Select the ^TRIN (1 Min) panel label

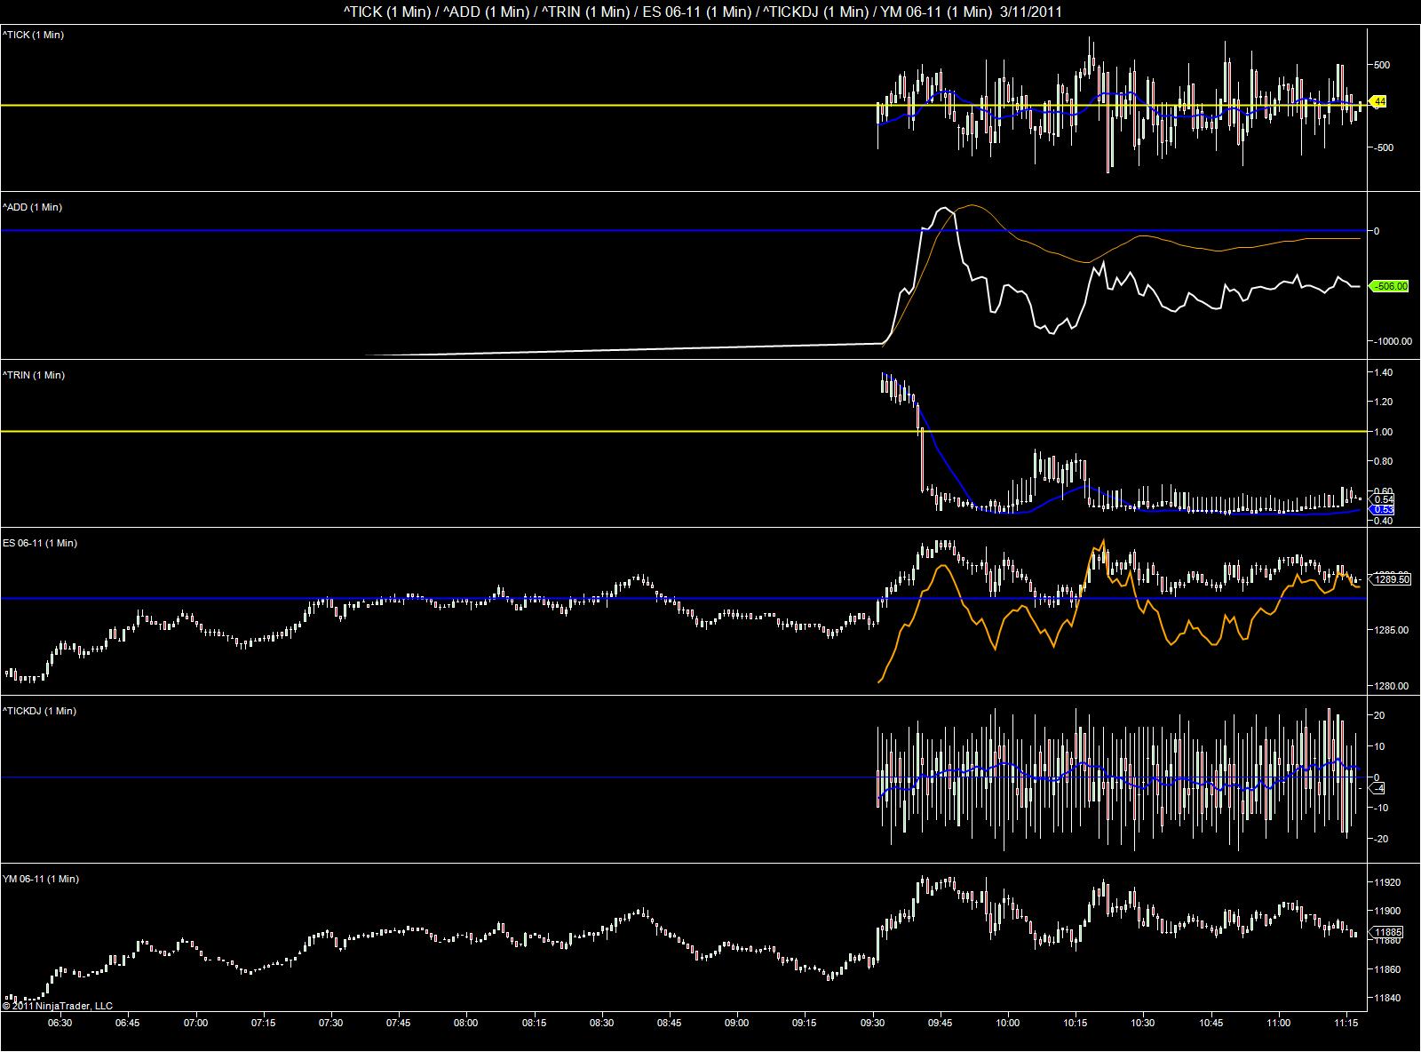(34, 375)
